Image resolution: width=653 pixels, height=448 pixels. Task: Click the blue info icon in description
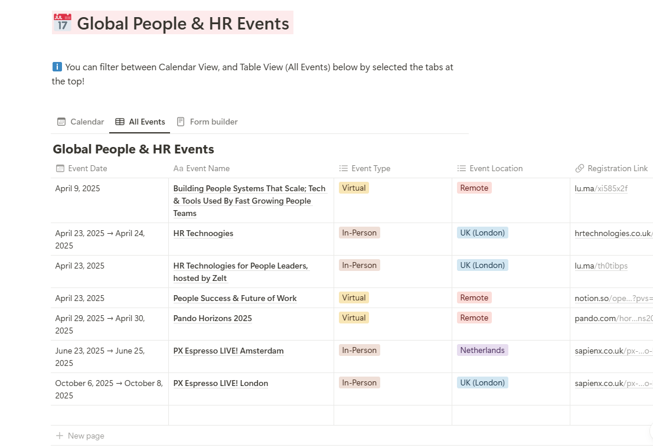(x=57, y=67)
